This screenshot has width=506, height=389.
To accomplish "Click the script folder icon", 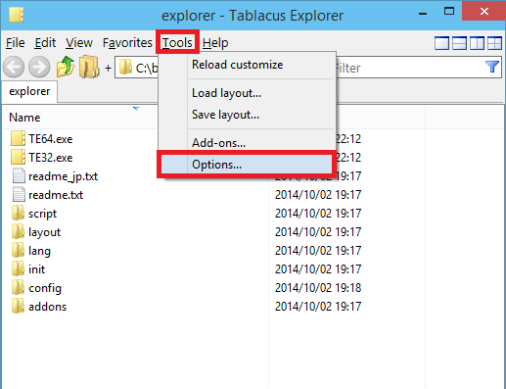I will (18, 213).
